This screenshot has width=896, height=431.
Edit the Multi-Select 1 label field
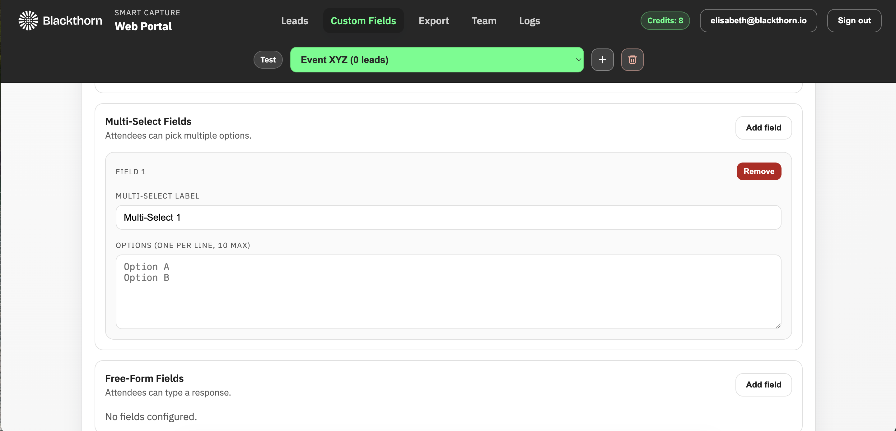pos(448,217)
